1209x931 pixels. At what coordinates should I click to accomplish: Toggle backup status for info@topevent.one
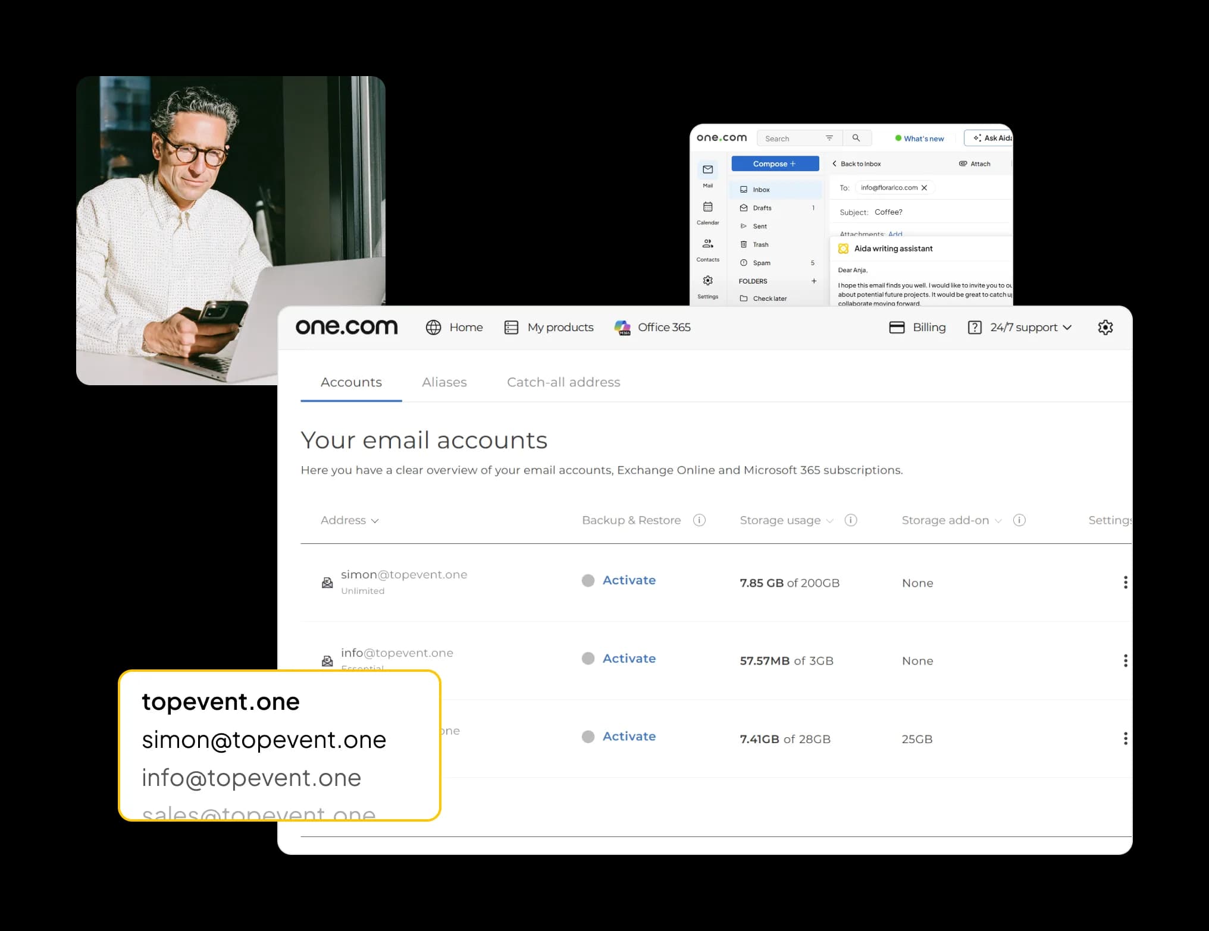[588, 659]
